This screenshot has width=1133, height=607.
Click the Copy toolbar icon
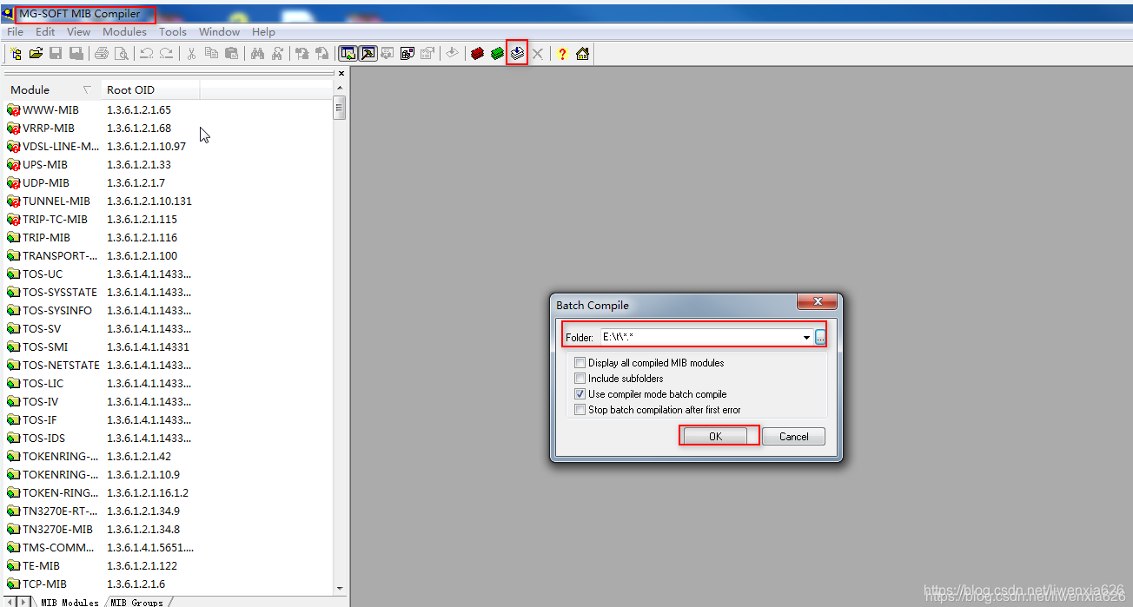211,54
